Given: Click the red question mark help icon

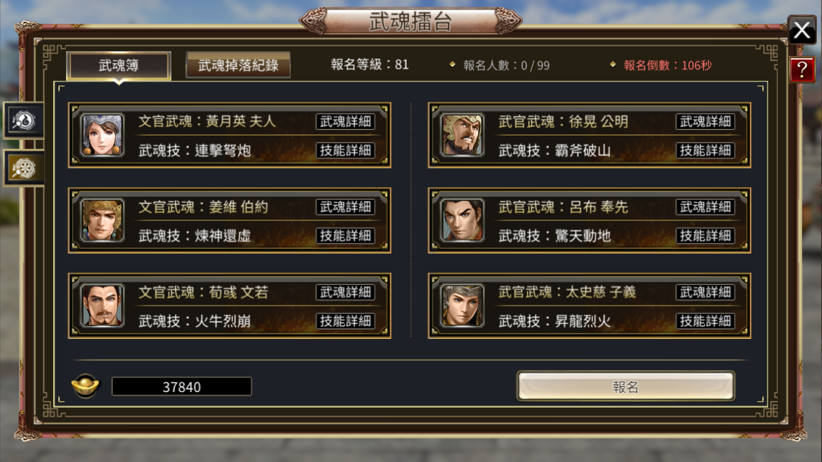Looking at the screenshot, I should pos(802,69).
